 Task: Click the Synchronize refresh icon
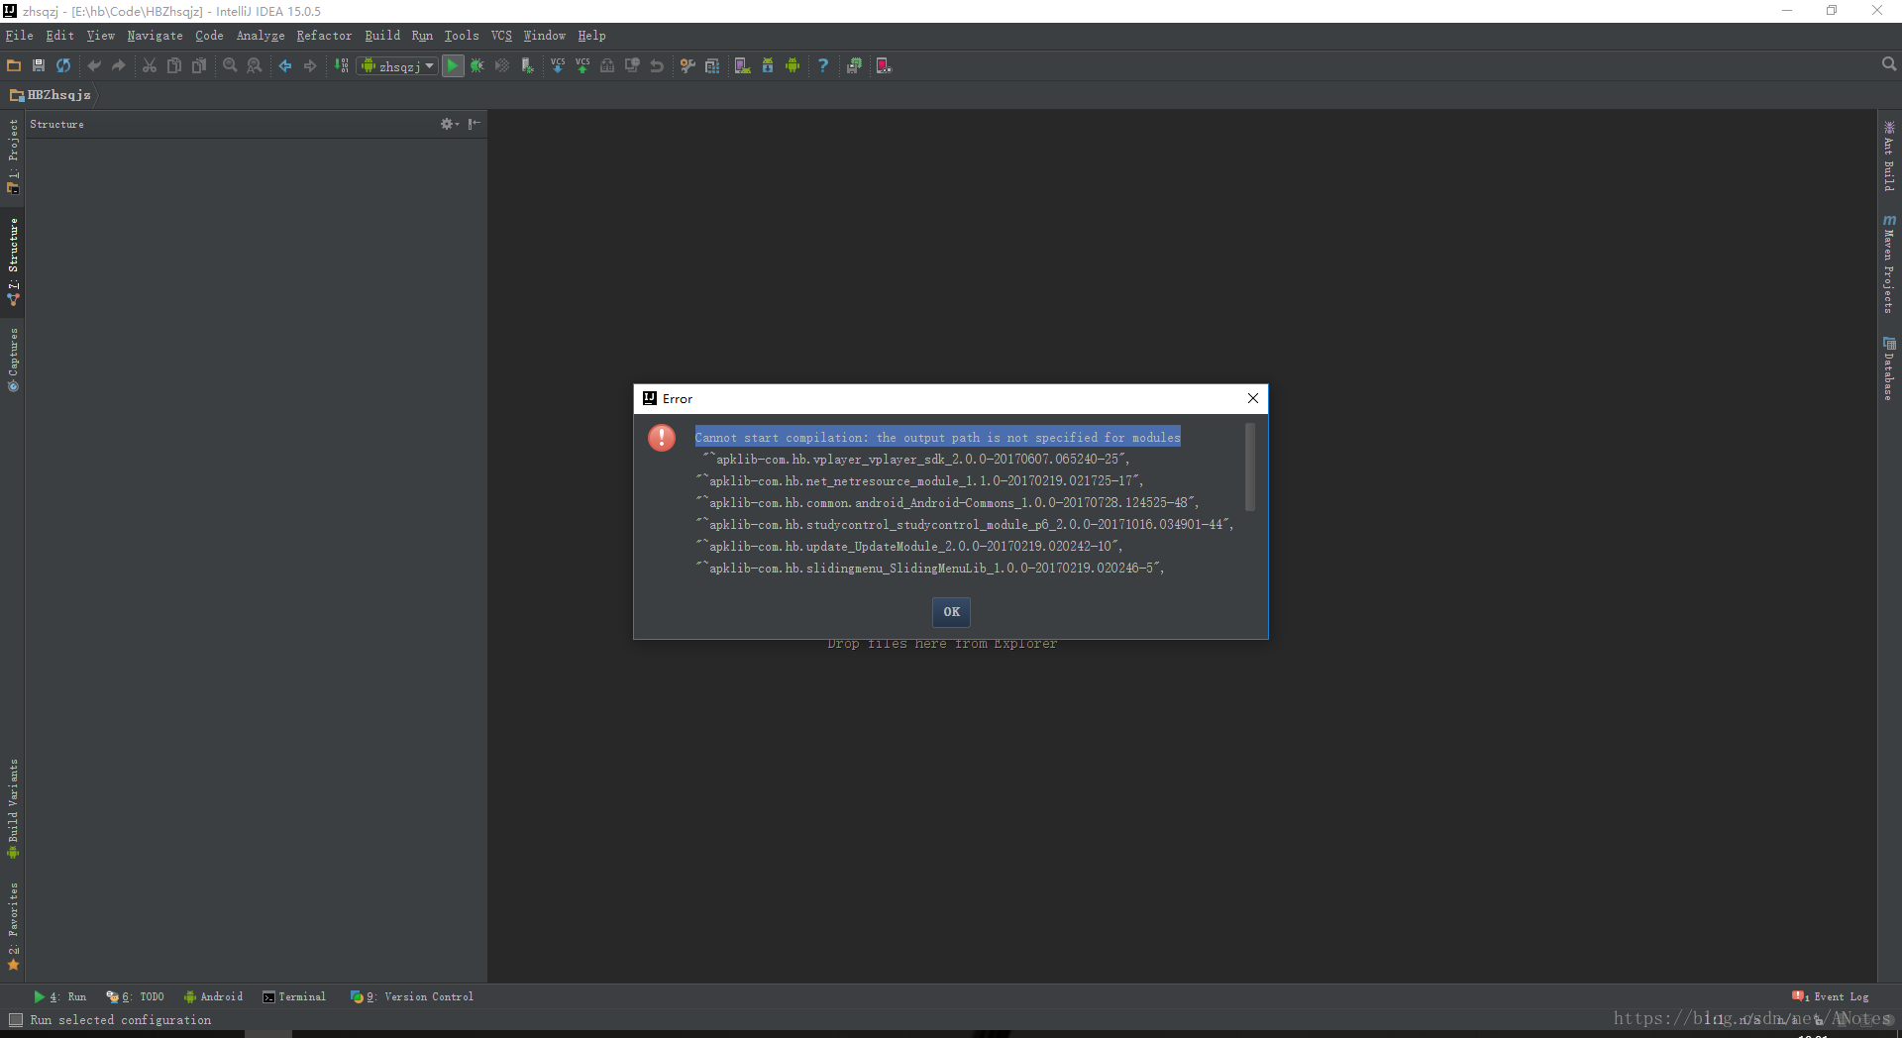63,65
